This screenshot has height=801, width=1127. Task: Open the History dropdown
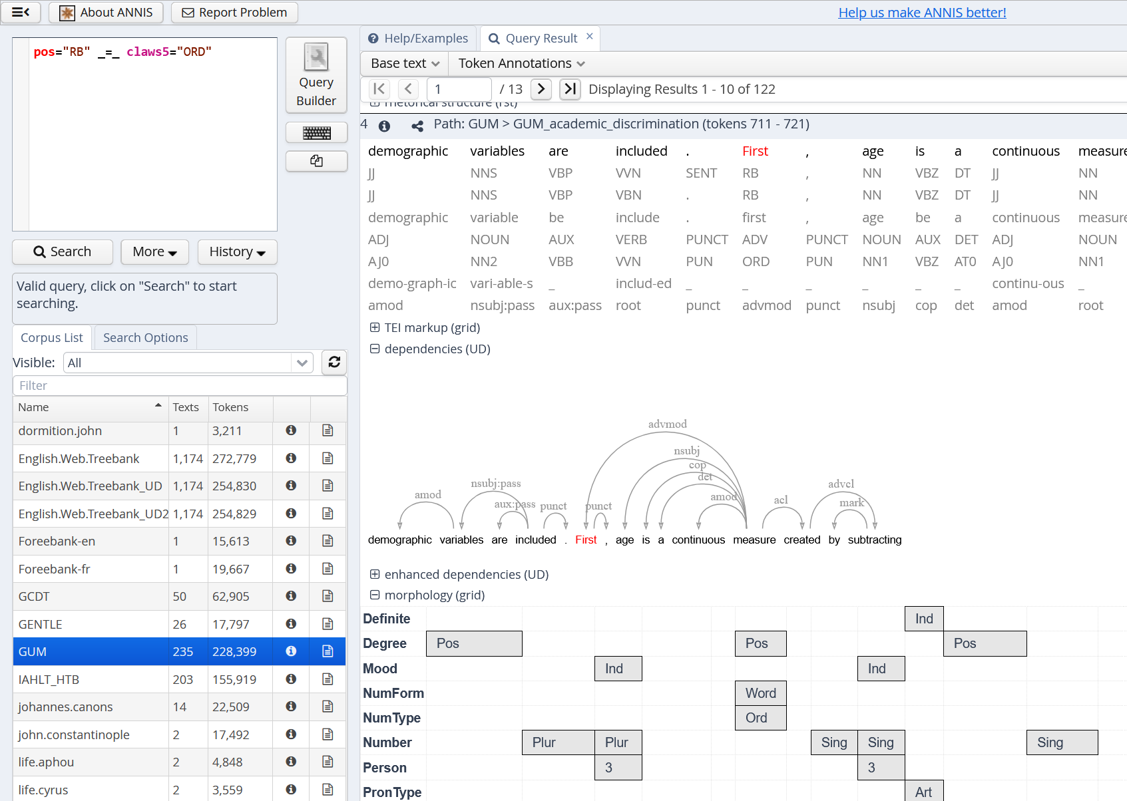click(x=238, y=251)
